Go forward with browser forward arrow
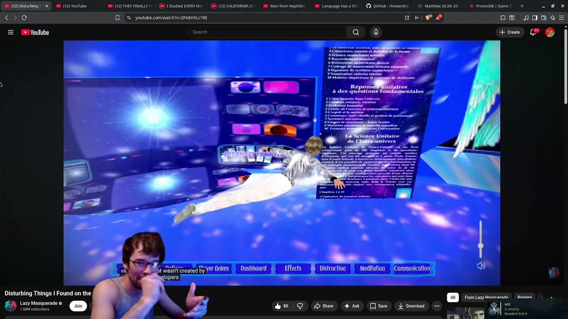The width and height of the screenshot is (568, 319). click(x=15, y=18)
